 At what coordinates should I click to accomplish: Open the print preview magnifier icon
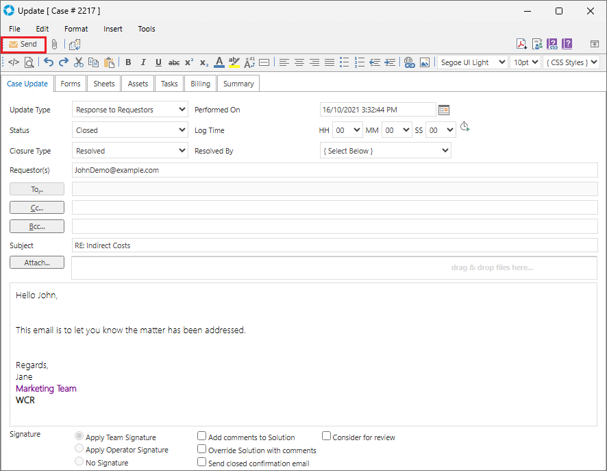coord(29,62)
